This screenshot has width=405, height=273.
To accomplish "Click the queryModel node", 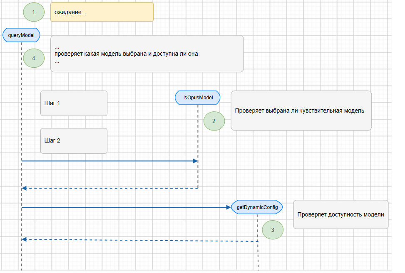I will tap(21, 35).
